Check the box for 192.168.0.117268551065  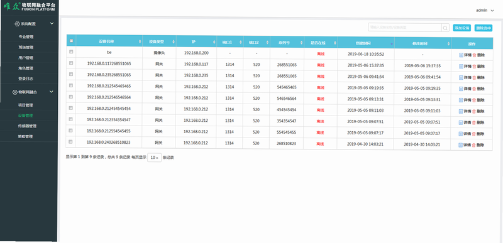click(71, 63)
